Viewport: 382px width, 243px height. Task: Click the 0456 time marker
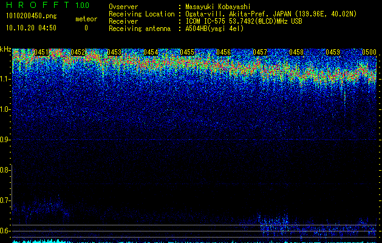coord(223,52)
